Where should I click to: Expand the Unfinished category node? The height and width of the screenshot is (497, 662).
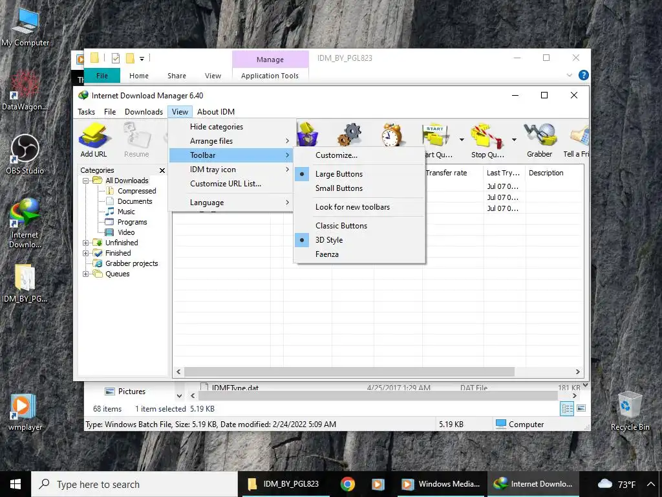pyautogui.click(x=86, y=243)
